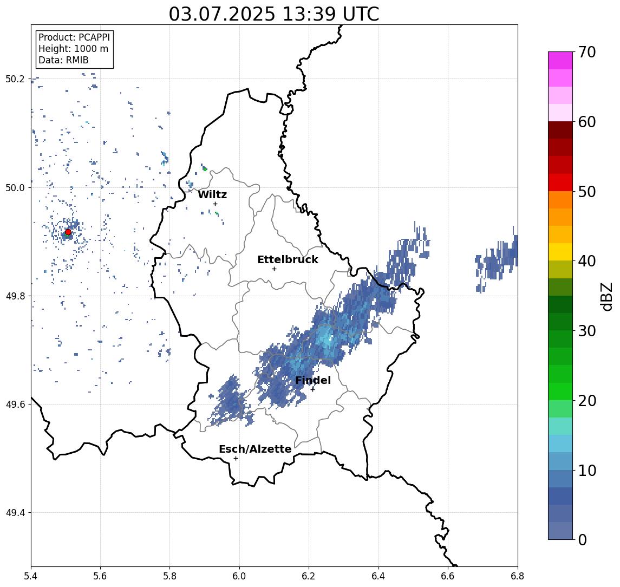The image size is (620, 587).
Task: Click the yellow colorbar segment at 40
Action: pyautogui.click(x=560, y=252)
